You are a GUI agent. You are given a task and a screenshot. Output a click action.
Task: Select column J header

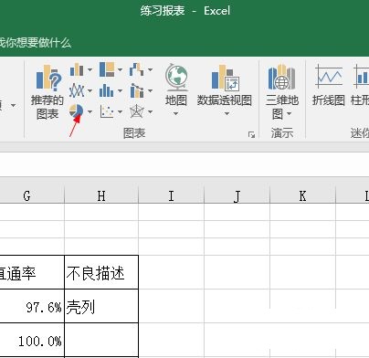coord(237,195)
